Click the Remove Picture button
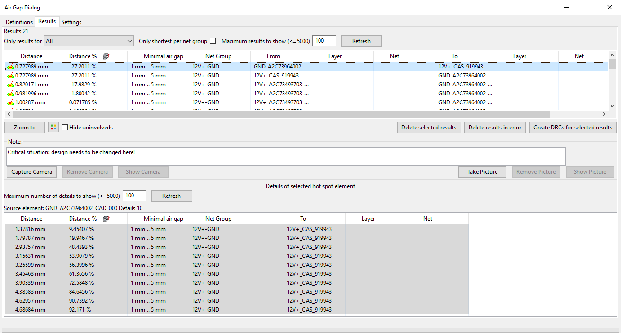 click(536, 172)
